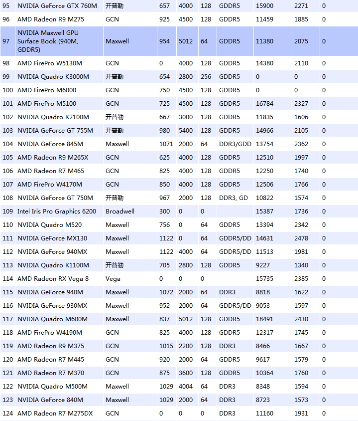The height and width of the screenshot is (421, 358).
Task: Click NVIDIA GeForce 845M name
Action: [50, 144]
